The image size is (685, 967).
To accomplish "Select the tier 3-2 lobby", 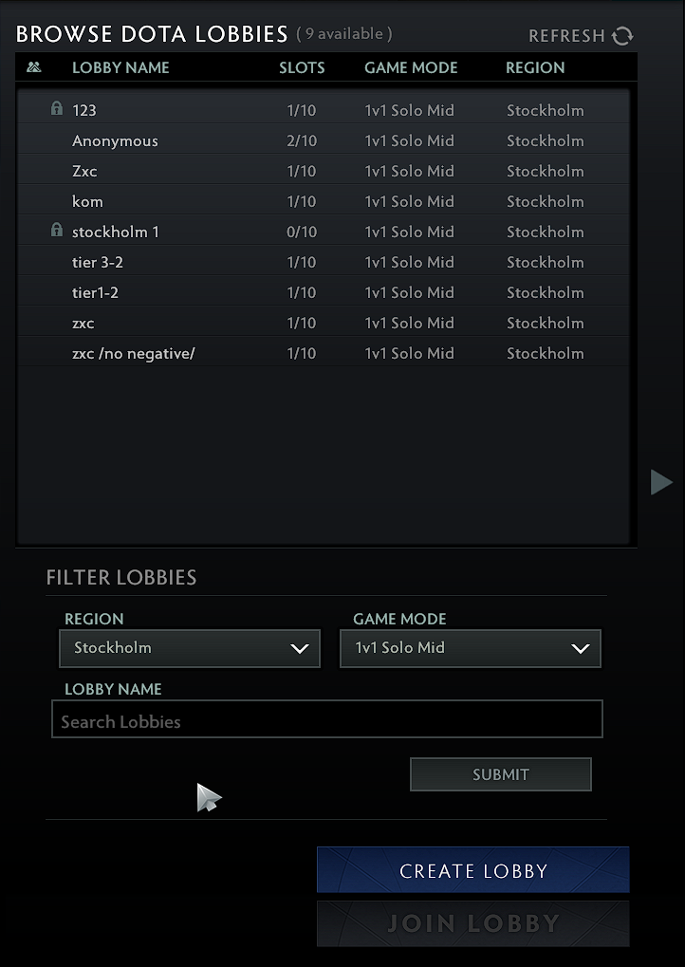I will click(323, 262).
